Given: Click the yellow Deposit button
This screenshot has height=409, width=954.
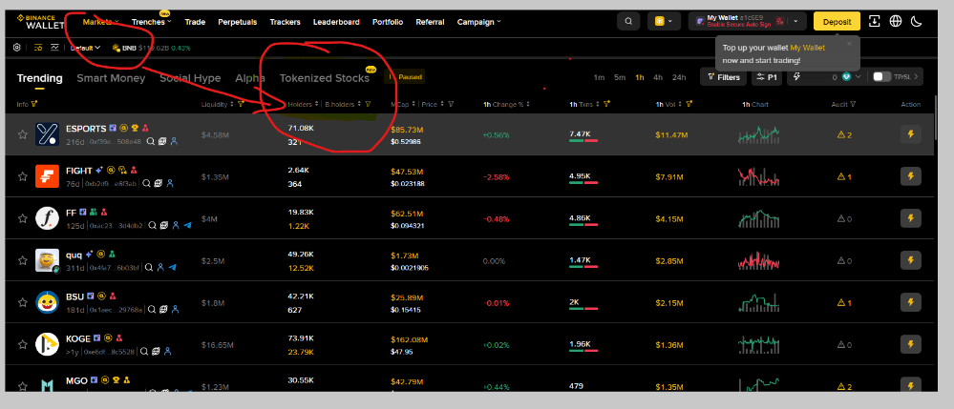Looking at the screenshot, I should [x=837, y=21].
